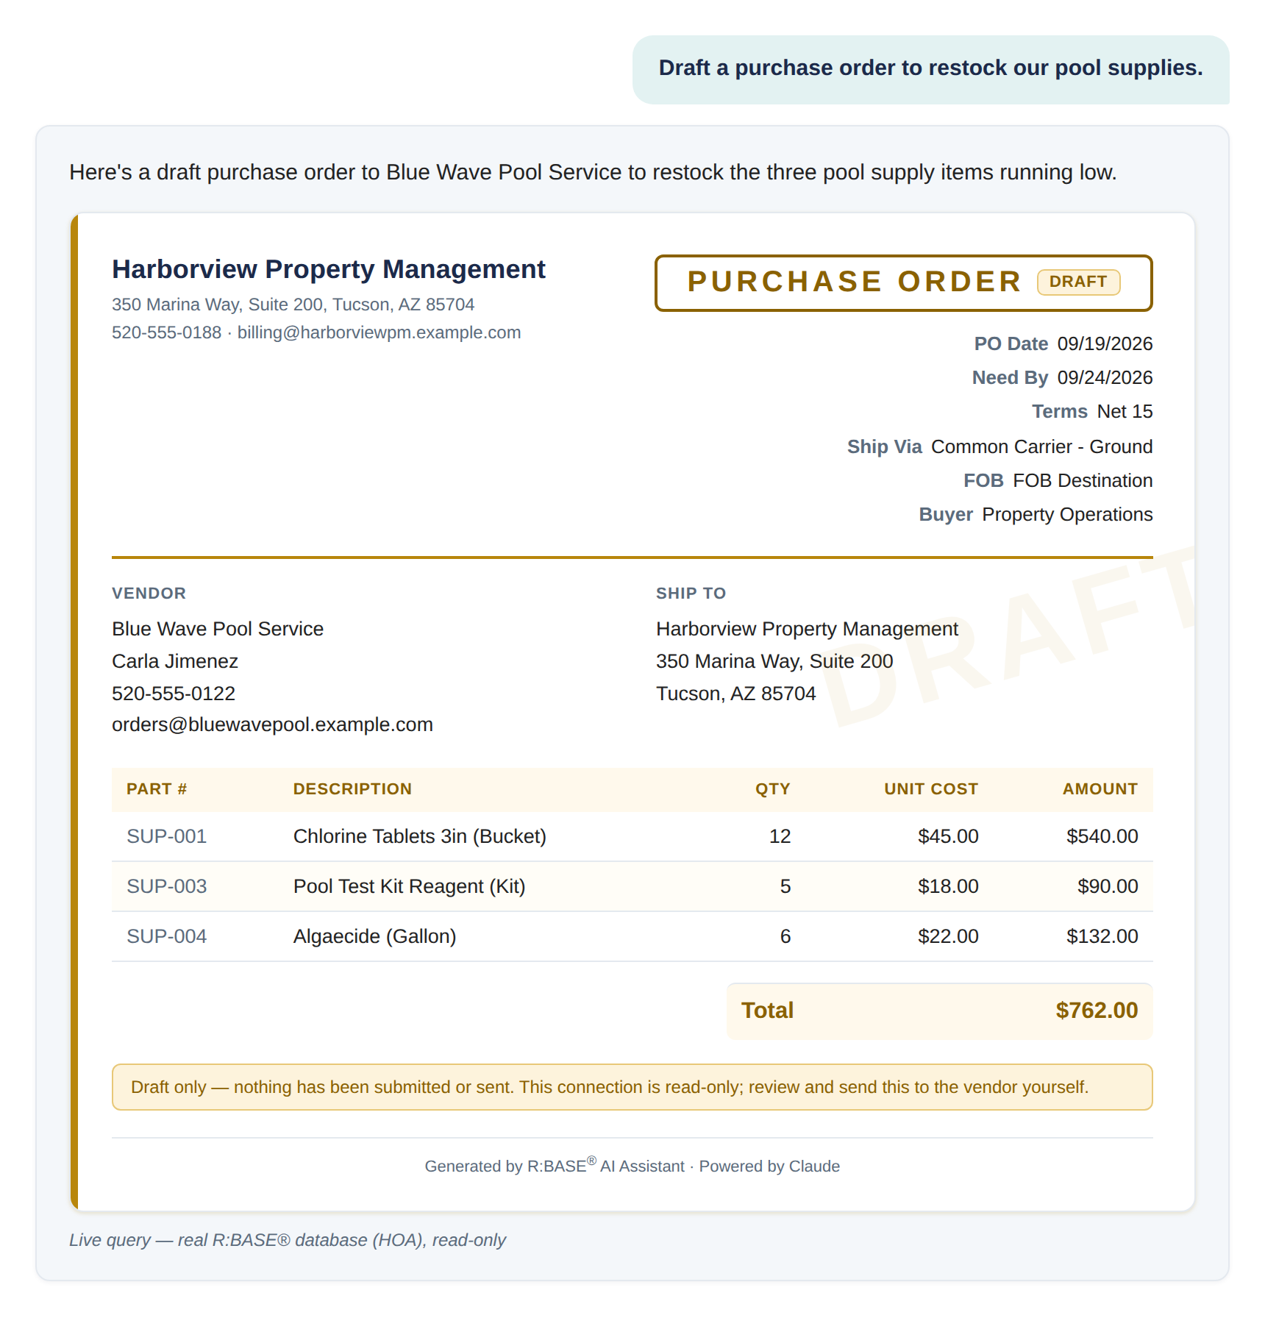Click vendor phone 520-555-0122
The width and height of the screenshot is (1265, 1318).
click(174, 694)
